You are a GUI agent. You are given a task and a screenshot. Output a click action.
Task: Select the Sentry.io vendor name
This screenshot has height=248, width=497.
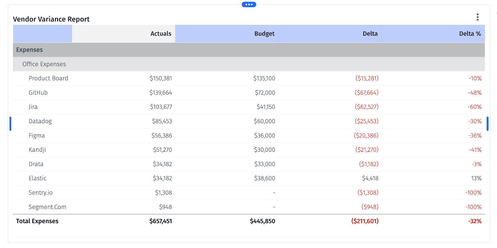tap(41, 192)
